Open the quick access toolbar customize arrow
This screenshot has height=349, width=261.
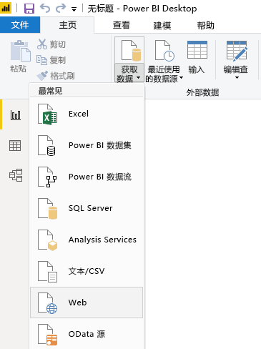click(x=74, y=9)
